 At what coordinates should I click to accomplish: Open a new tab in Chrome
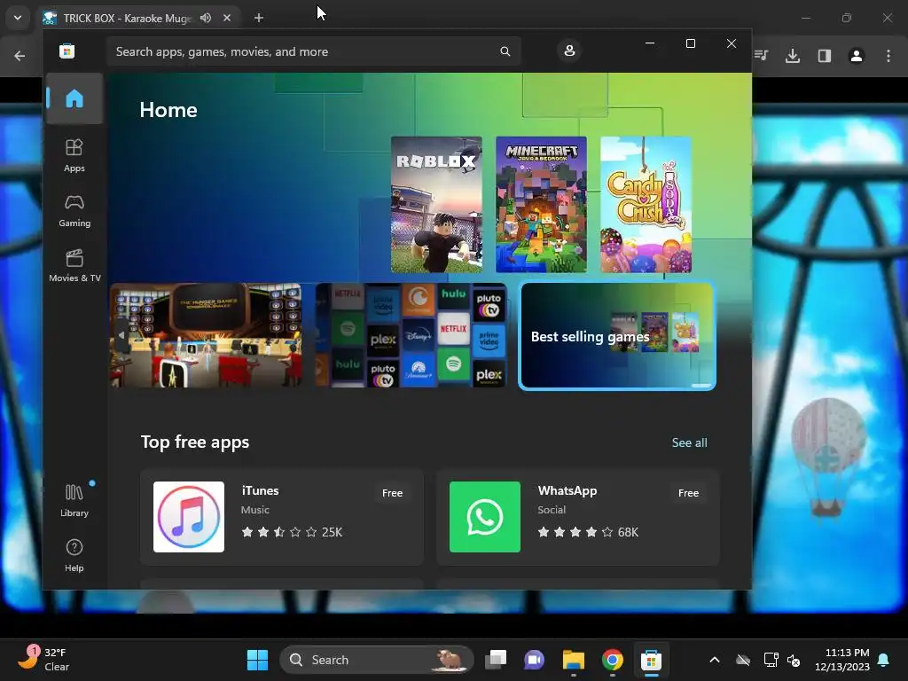pyautogui.click(x=259, y=18)
